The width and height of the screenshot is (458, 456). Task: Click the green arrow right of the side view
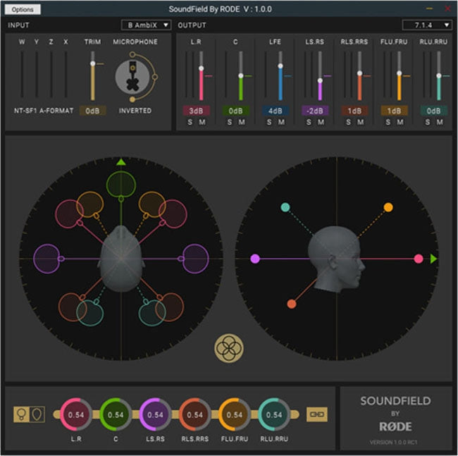point(434,259)
